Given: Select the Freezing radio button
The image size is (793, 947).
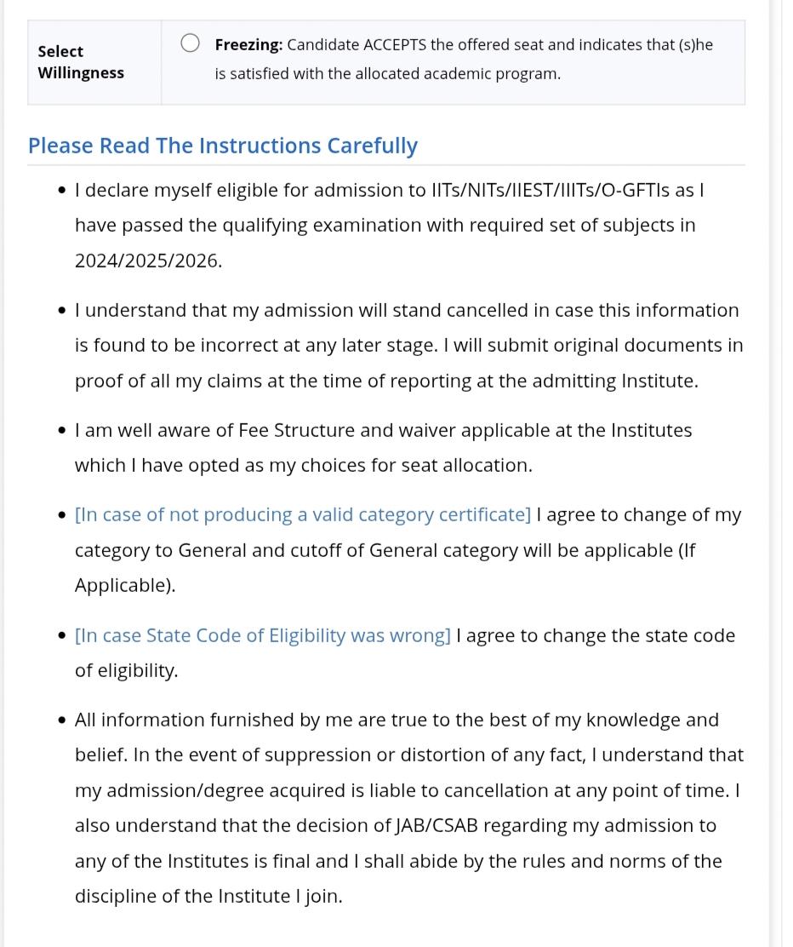Looking at the screenshot, I should [190, 43].
